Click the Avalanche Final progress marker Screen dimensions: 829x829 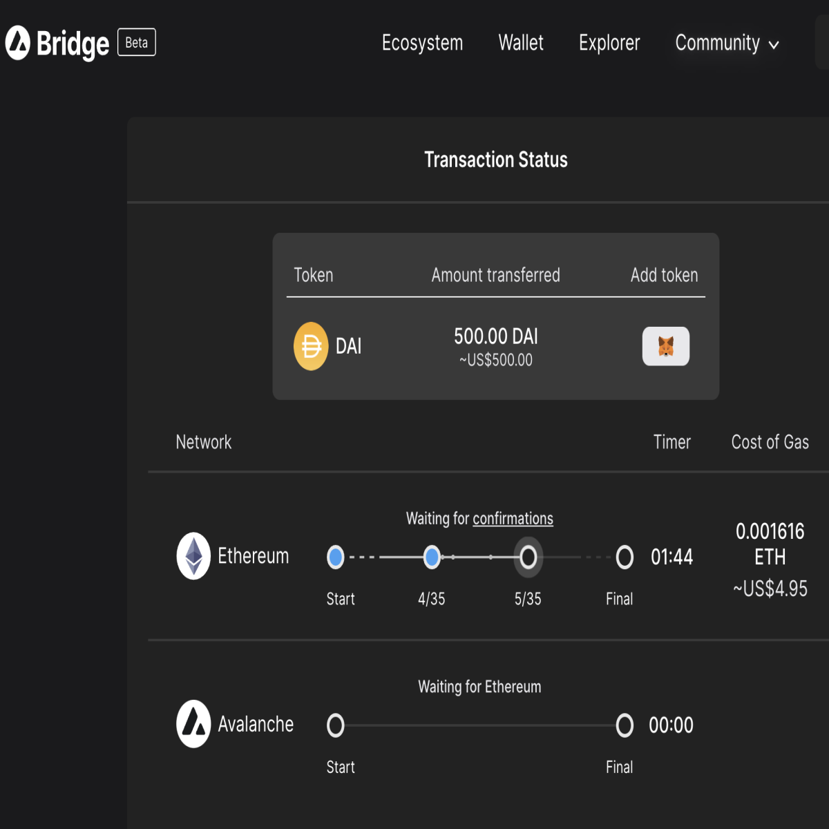pos(625,725)
